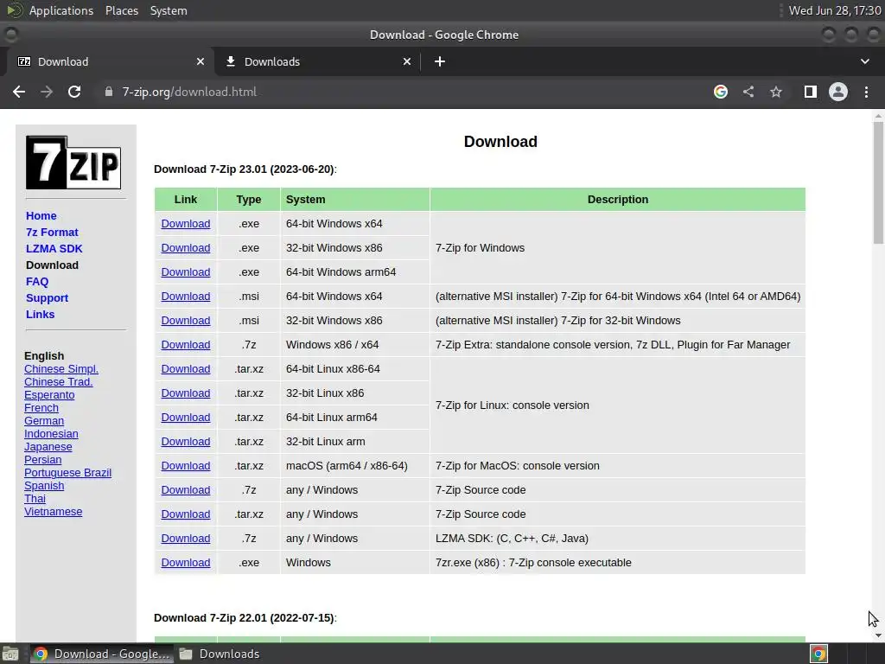Switch to the Downloads tab
Screen dimensions: 885x664
[x=316, y=61]
